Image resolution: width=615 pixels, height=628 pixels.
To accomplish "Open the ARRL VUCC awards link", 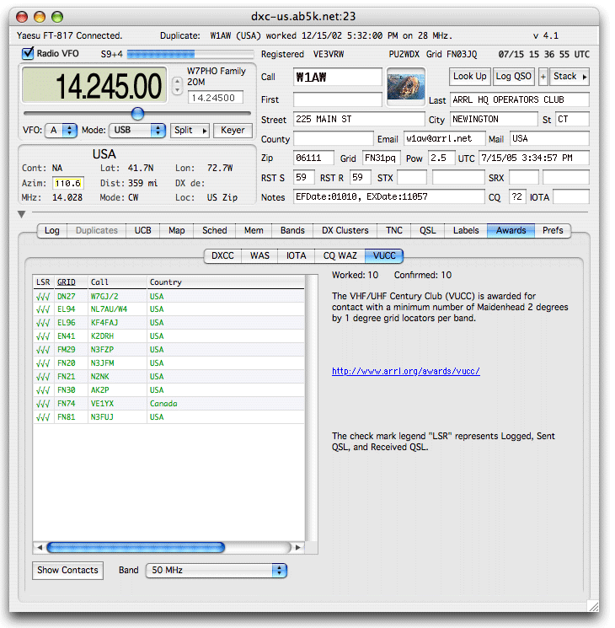I will click(405, 371).
